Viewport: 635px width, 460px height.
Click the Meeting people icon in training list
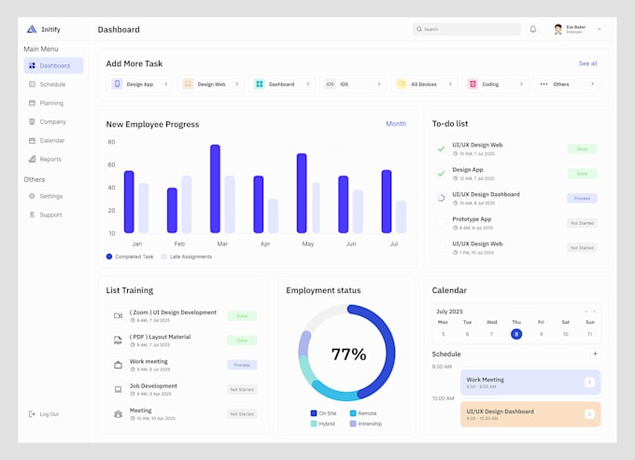click(118, 414)
